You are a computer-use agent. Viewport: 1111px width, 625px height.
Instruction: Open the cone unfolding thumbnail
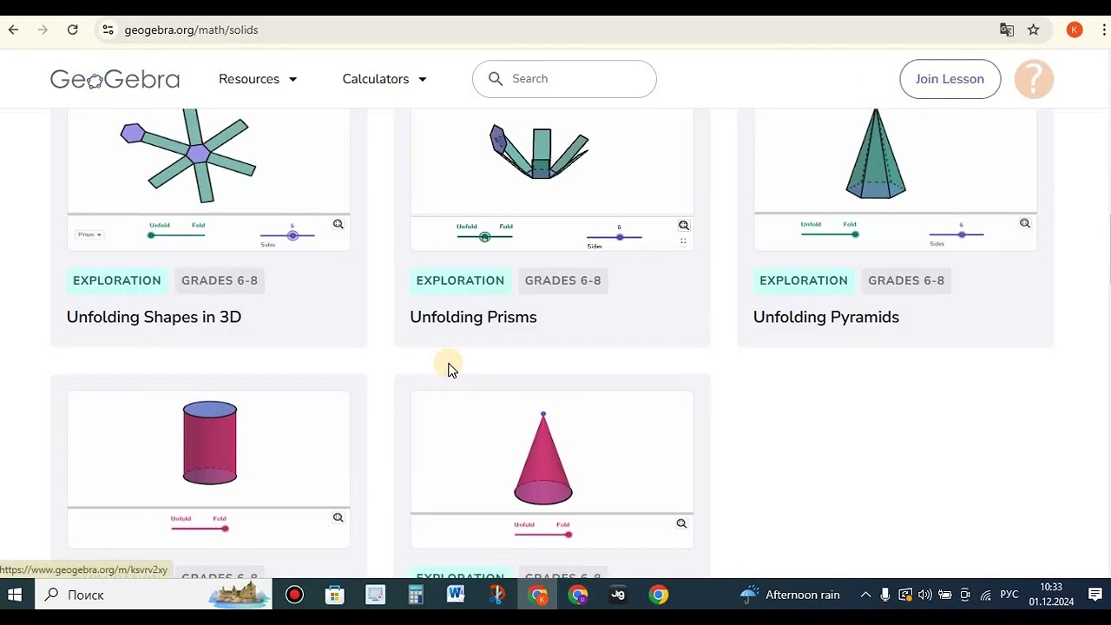tap(552, 469)
